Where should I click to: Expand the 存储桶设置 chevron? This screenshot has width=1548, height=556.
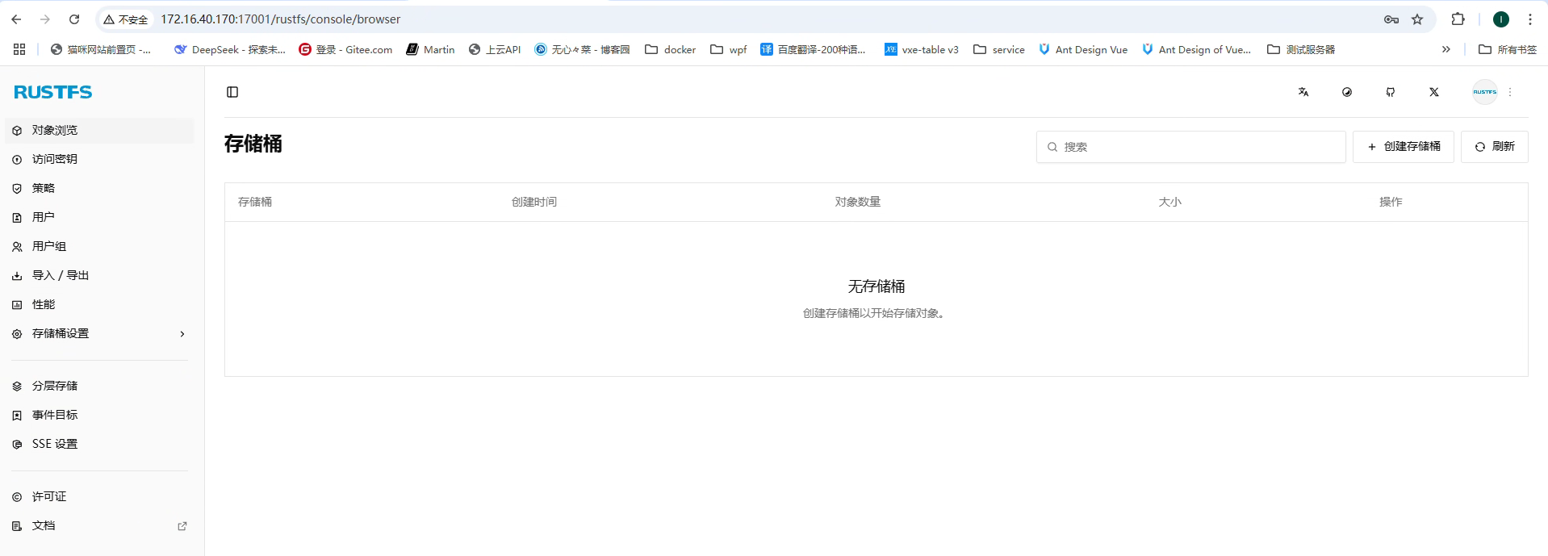pyautogui.click(x=182, y=333)
